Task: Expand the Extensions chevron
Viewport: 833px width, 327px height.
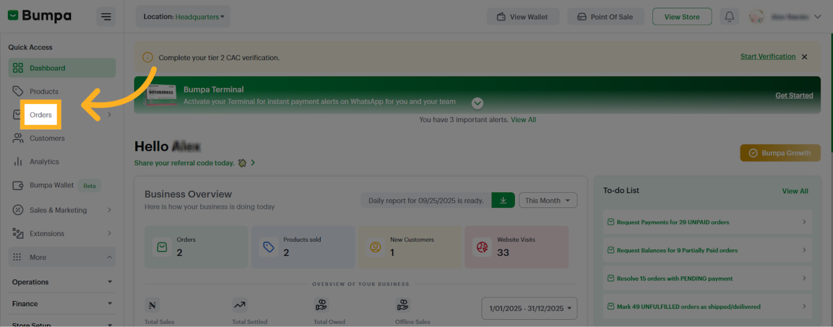Action: [109, 233]
